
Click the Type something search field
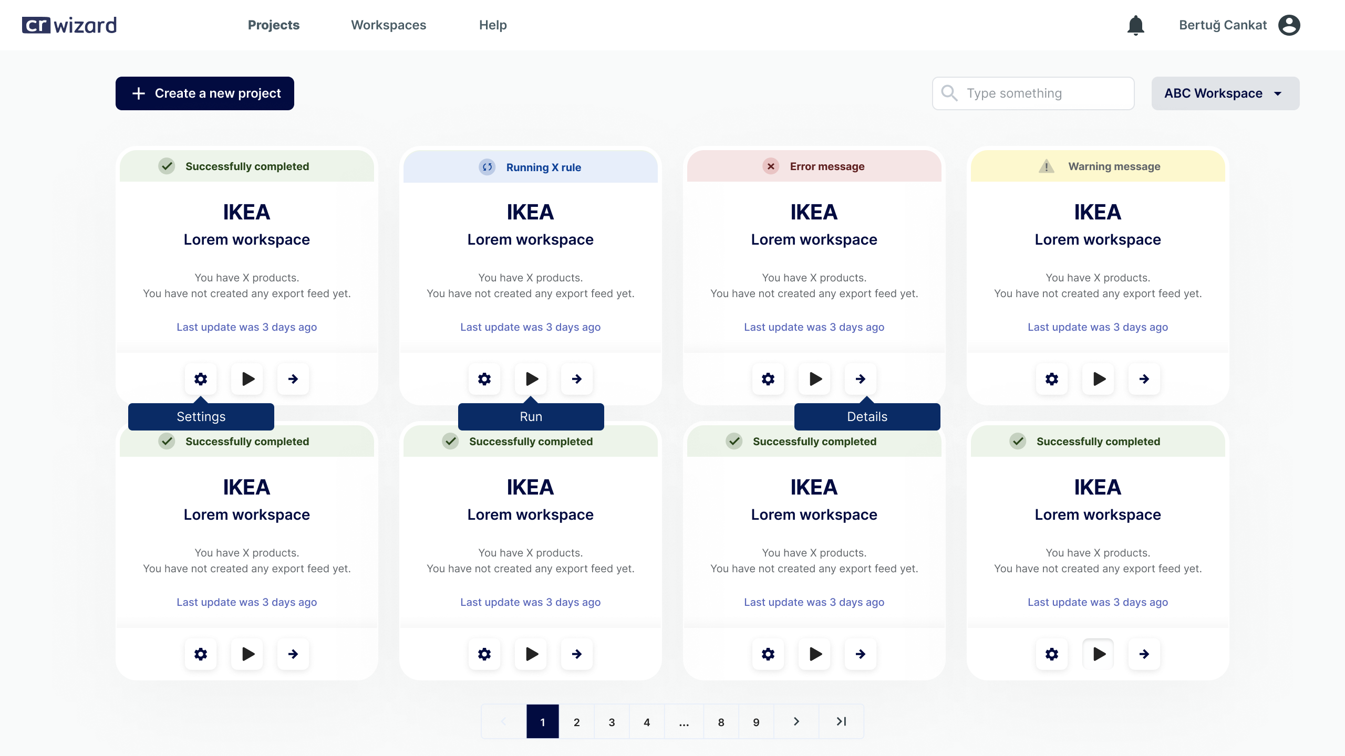(x=1033, y=93)
